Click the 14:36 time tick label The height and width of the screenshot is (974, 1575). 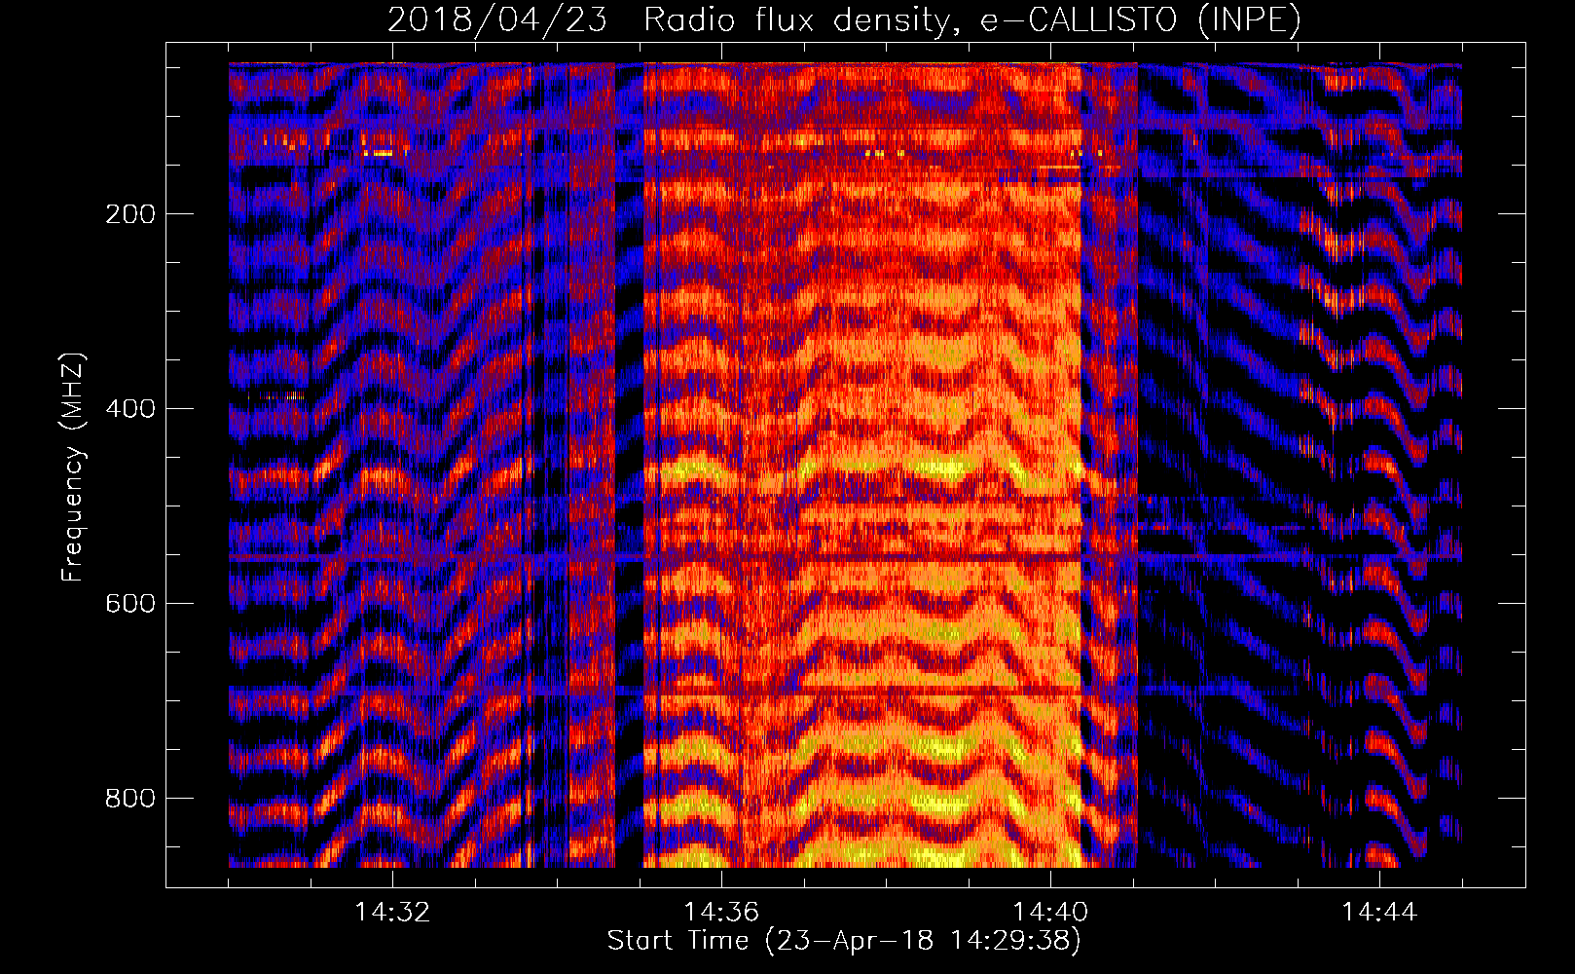pyautogui.click(x=721, y=913)
